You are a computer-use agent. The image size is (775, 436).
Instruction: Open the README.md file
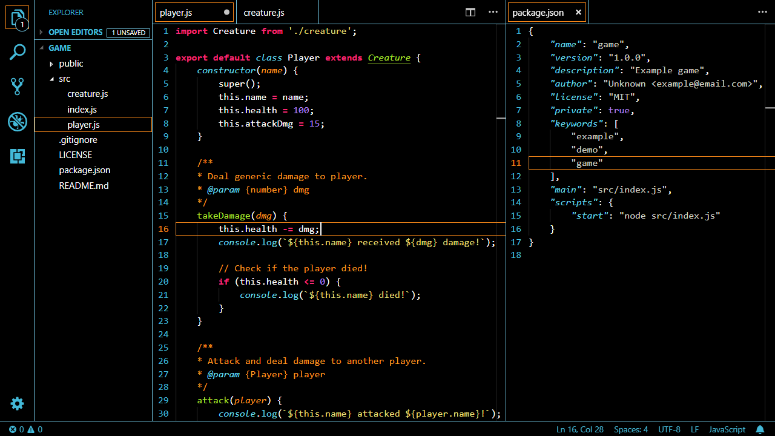[84, 186]
